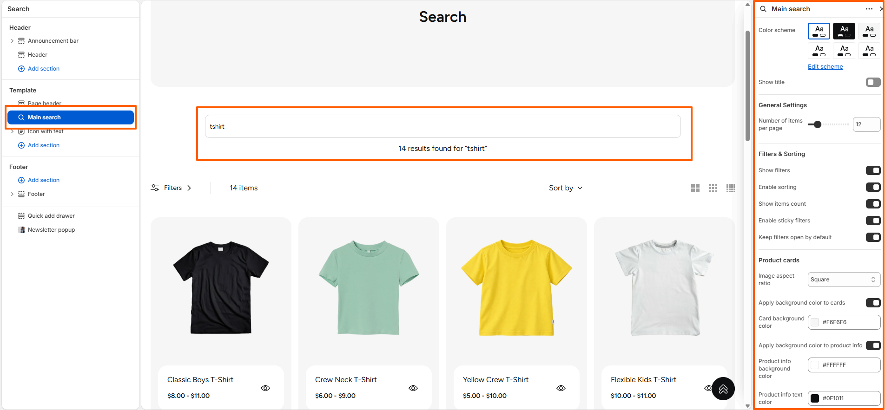Disable the Show filters switch
This screenshot has height=410, width=885.
(x=873, y=170)
